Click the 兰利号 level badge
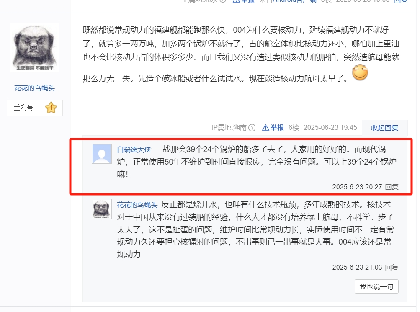 pyautogui.click(x=35, y=108)
